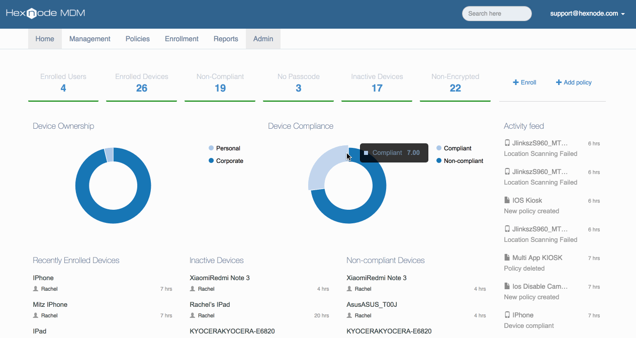The width and height of the screenshot is (636, 338).
Task: Open the Policies menu
Action: 138,39
